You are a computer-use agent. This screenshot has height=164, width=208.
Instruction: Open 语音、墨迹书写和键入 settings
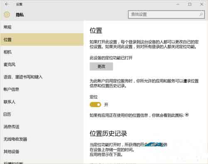[x=42, y=77]
